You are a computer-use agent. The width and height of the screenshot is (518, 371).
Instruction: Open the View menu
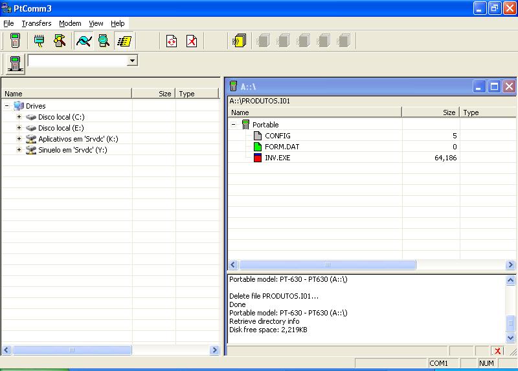96,23
